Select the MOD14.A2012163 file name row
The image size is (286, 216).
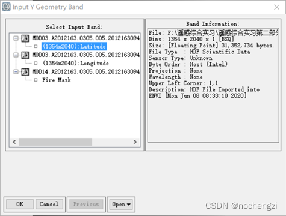85,71
